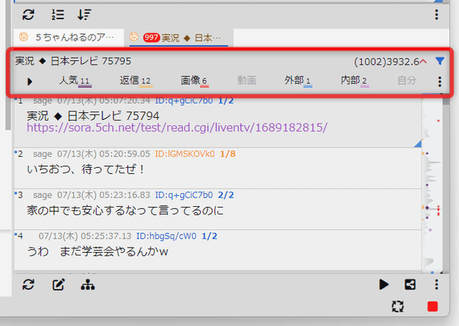Collapse header using the red chevron

[424, 62]
